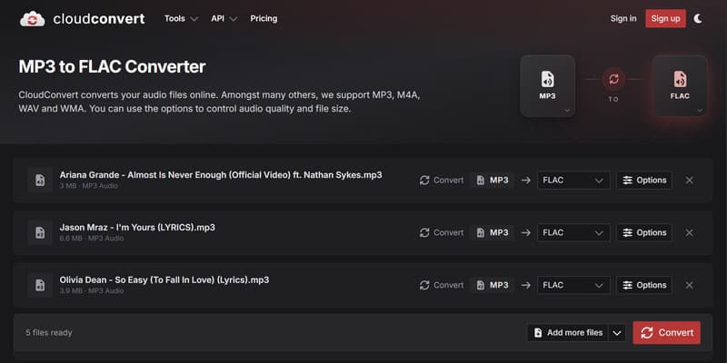
Task: Select the Ariana Grande Almost Is Never Enough filename
Action: click(221, 175)
